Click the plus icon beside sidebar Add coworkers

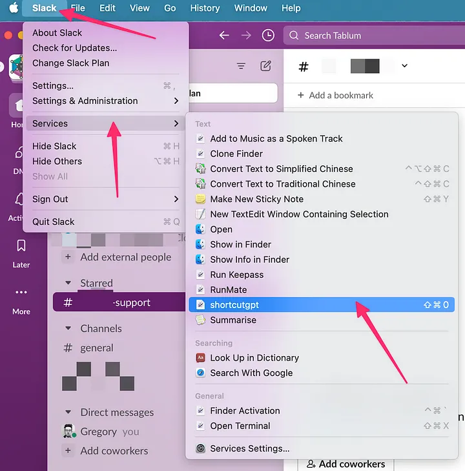pyautogui.click(x=68, y=450)
